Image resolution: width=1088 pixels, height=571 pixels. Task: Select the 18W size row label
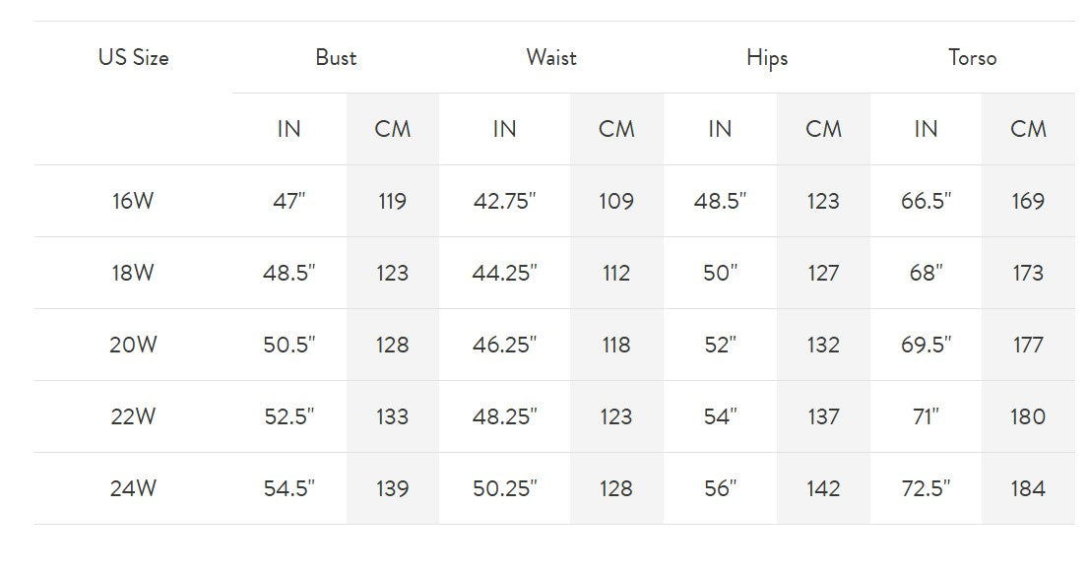pos(133,274)
